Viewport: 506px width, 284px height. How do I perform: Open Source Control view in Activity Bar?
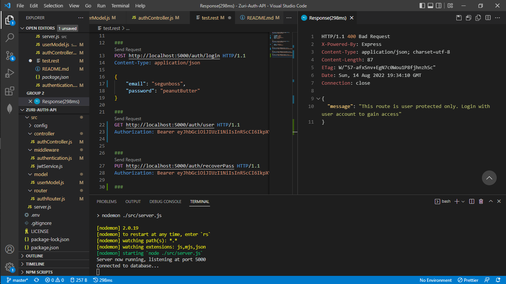[9, 55]
